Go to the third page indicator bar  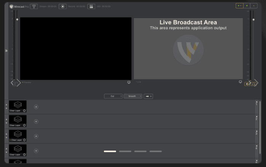[140, 151]
